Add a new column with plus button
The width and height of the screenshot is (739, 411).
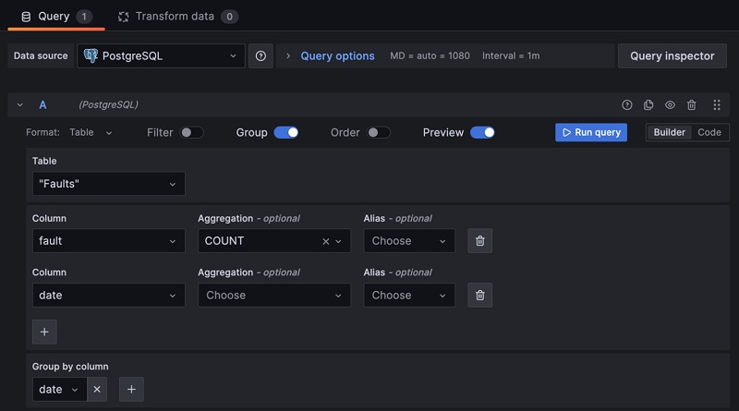coord(44,332)
